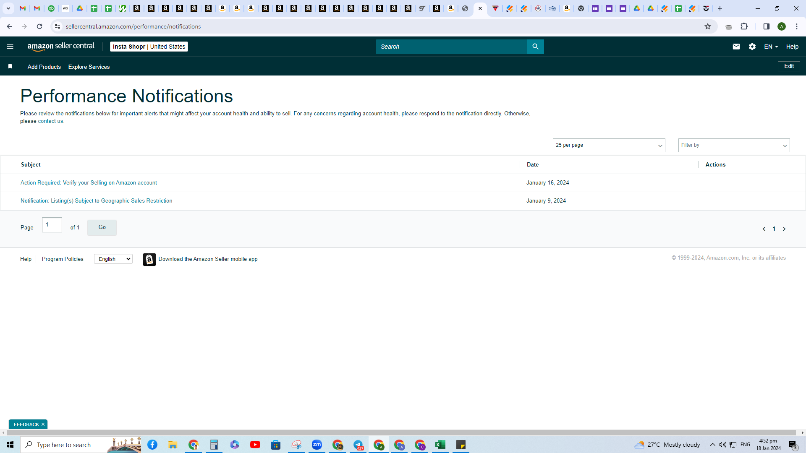Click the Amazon Seller app icon in footer
Image resolution: width=806 pixels, height=453 pixels.
(x=149, y=259)
